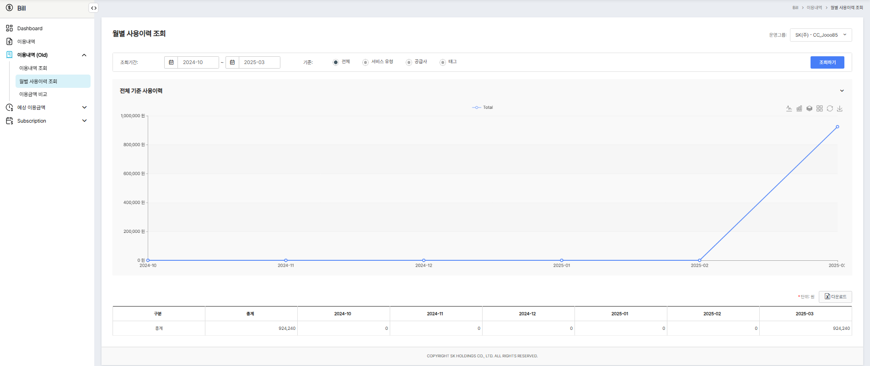Click 2025-01 table column header
The image size is (870, 366).
click(621, 314)
